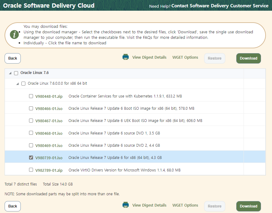Click the printer icon next to the bottom View Digest Details
Screen dimensions: 272x213
coord(126,205)
